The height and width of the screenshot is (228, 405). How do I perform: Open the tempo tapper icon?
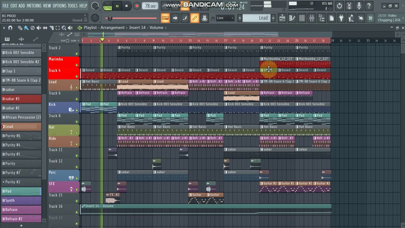(351, 18)
